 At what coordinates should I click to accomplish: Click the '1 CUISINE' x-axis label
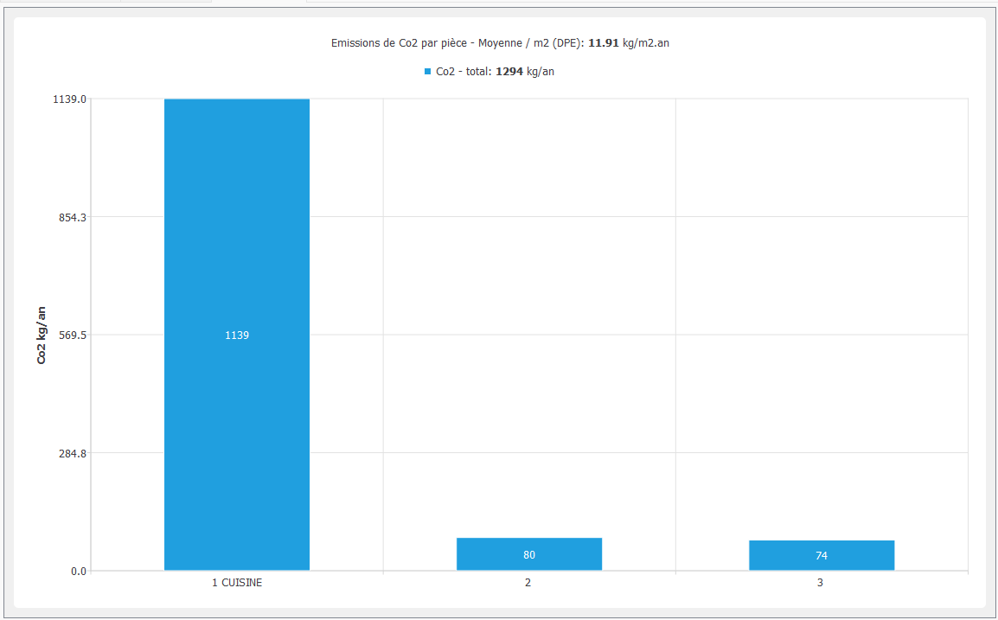[236, 583]
